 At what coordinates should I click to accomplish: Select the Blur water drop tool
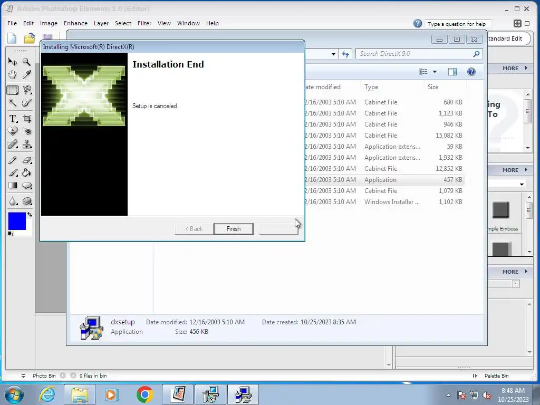click(x=13, y=201)
